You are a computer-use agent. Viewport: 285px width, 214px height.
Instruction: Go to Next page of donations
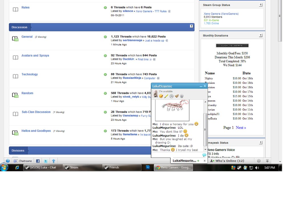241,128
